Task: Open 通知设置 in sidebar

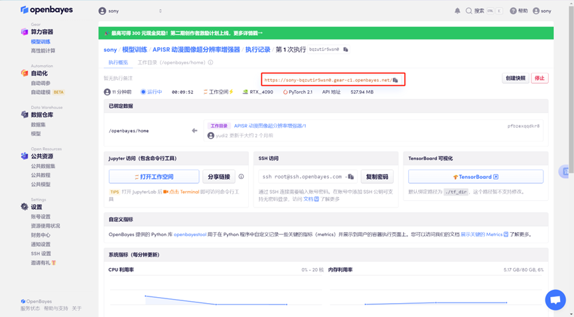Action: coord(40,244)
